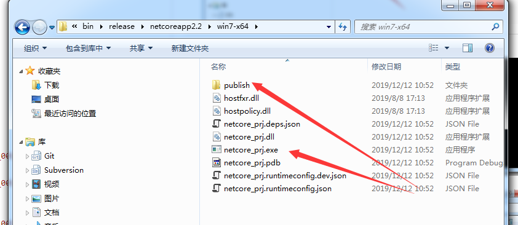
Task: Open the 包含到库中 menu
Action: point(88,49)
